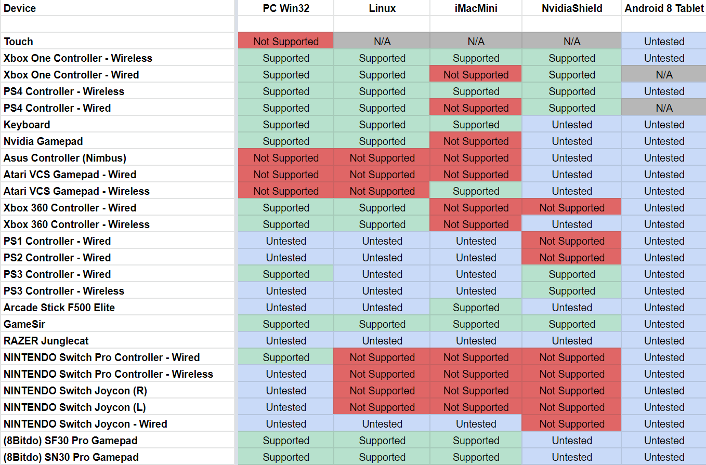The height and width of the screenshot is (465, 706).
Task: Click the PC Win32 cell for PS3 Controller - Wired
Action: [286, 274]
